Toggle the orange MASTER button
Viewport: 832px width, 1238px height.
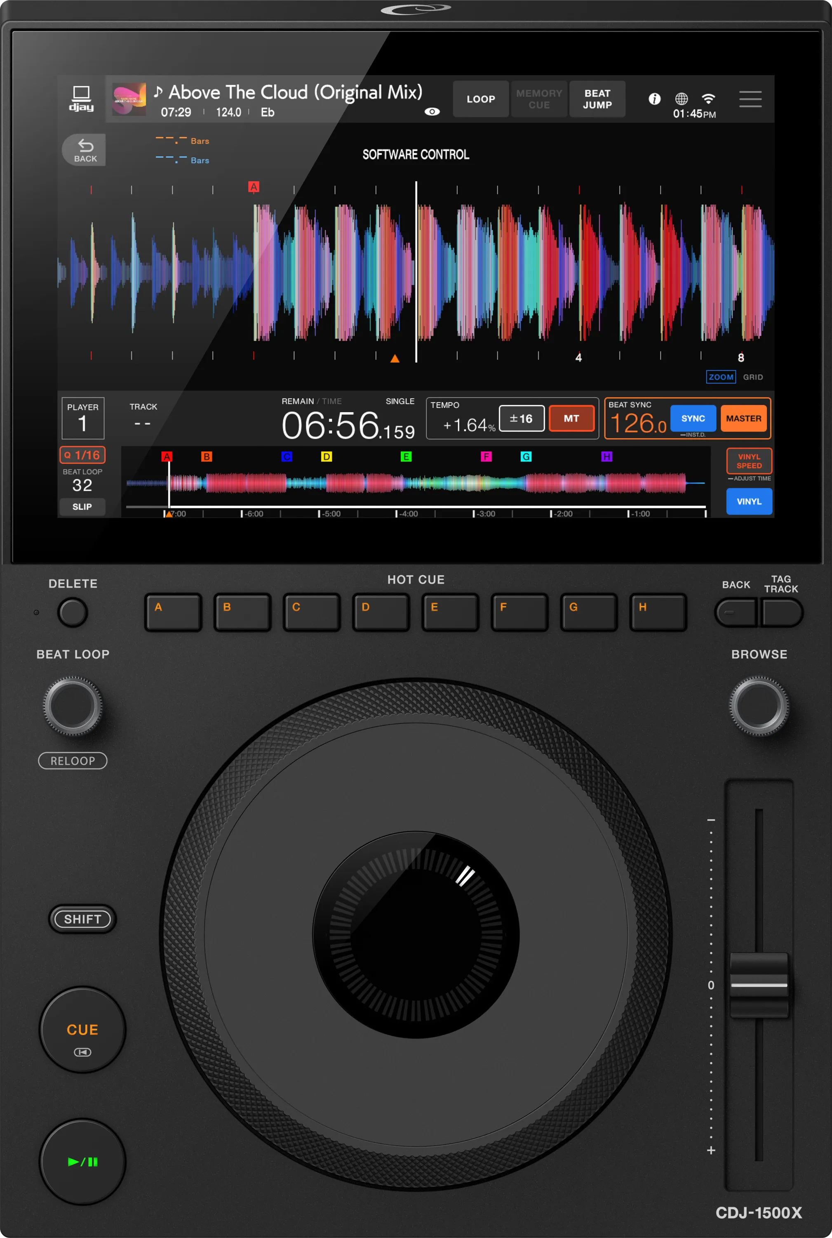click(x=743, y=418)
